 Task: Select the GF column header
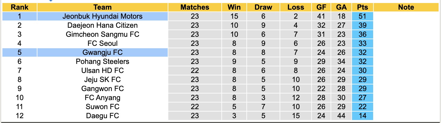point(321,7)
